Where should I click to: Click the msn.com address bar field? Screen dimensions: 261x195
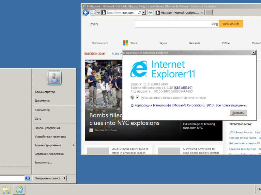[122, 13]
